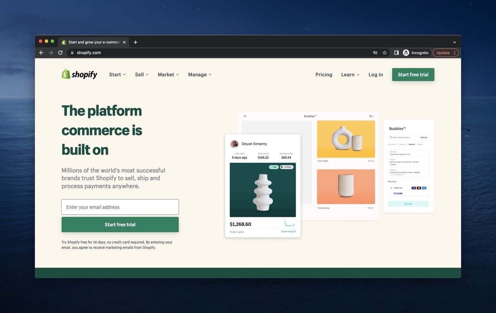This screenshot has height=313, width=496.
Task: Click the View report link
Action: pos(288,232)
